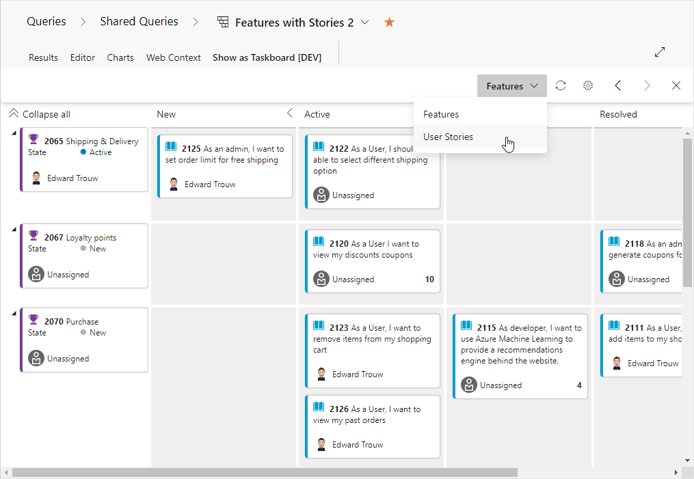
Task: Open the Editor tab
Action: point(82,57)
